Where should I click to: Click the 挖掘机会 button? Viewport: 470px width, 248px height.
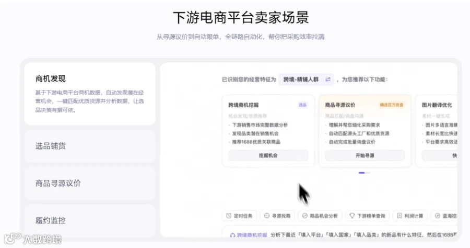pos(268,155)
